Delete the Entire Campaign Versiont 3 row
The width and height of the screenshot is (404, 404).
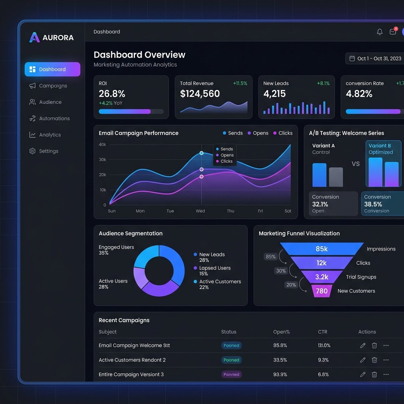click(374, 374)
